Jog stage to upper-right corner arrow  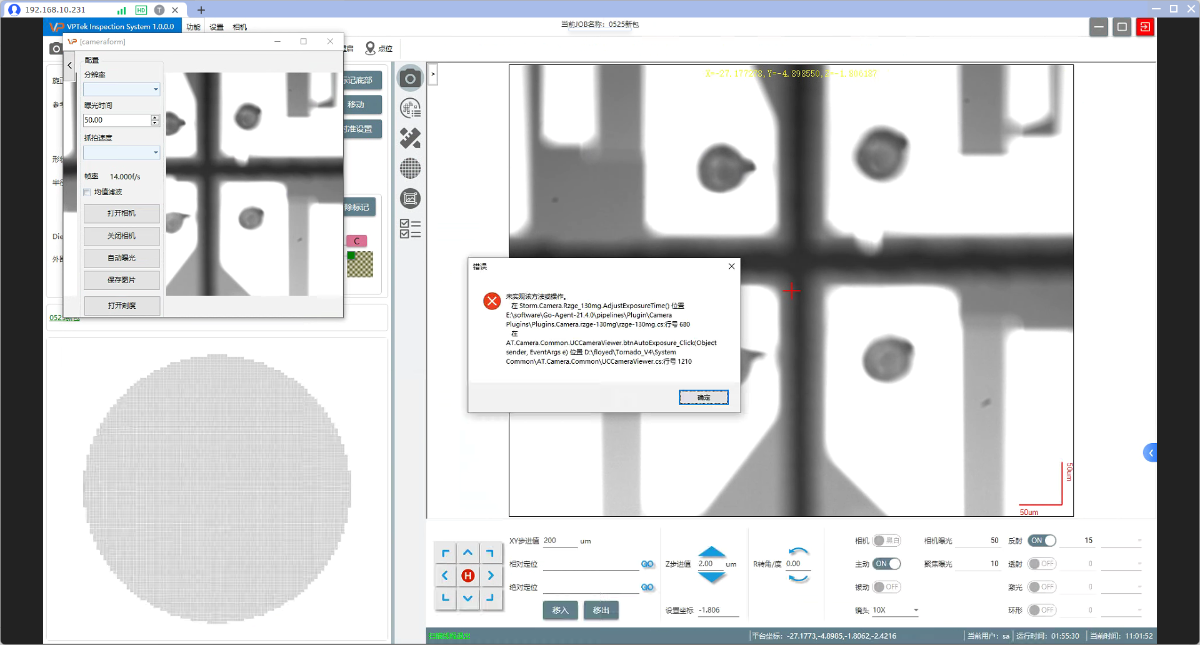(491, 552)
